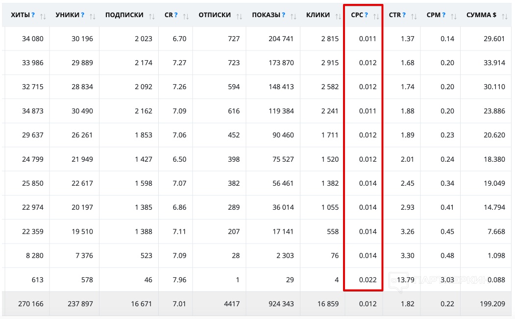Click the СУММА $ column header label
The width and height of the screenshot is (515, 319).
pos(481,15)
